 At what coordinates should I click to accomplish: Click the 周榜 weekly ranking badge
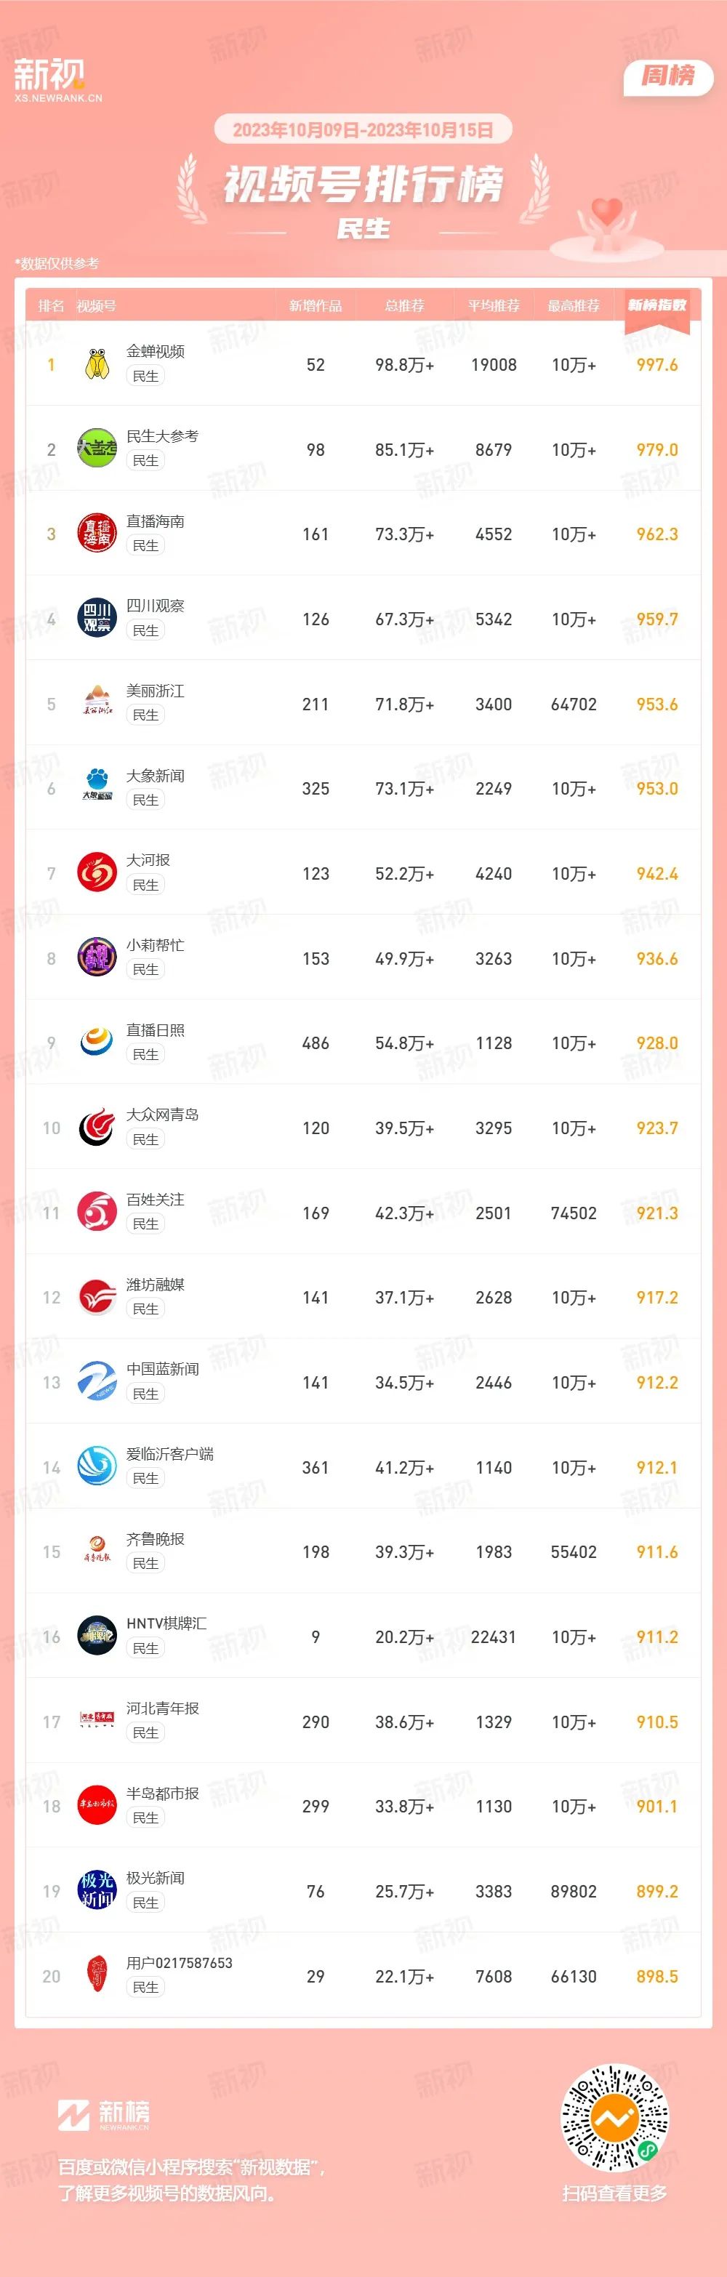(667, 76)
